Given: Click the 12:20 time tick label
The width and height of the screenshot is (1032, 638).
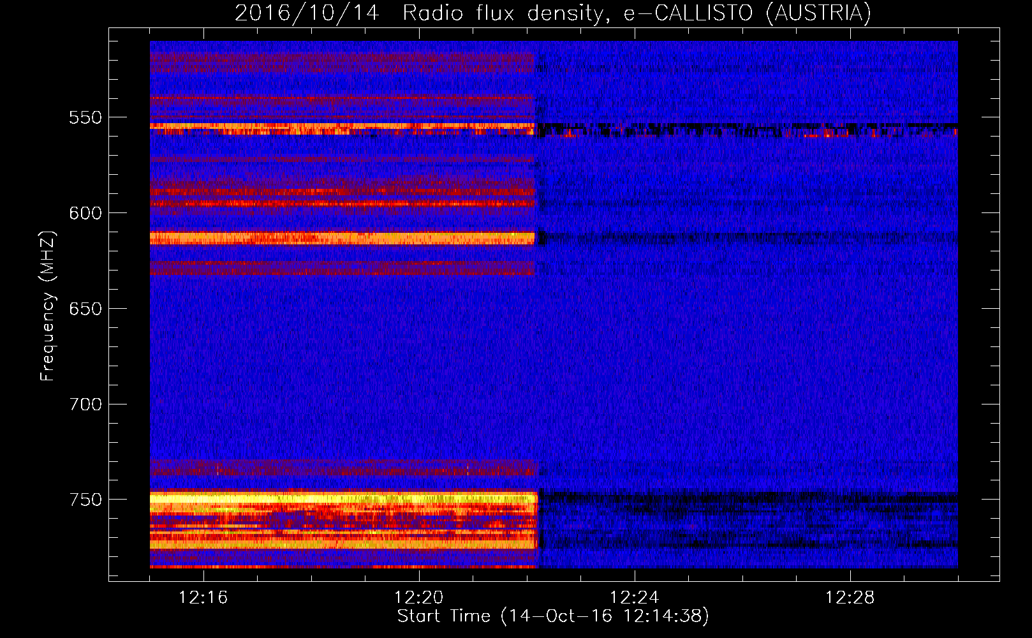Looking at the screenshot, I should [419, 598].
